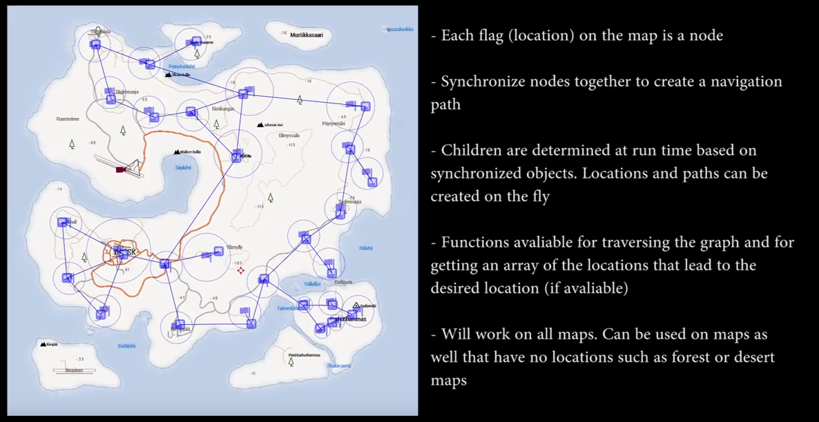Click the mountain icon labeled Maliden kallio
The width and height of the screenshot is (819, 422).
point(177,152)
